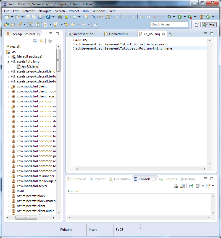Switch to the Java perspective
This screenshot has height=238, width=221.
209,25
